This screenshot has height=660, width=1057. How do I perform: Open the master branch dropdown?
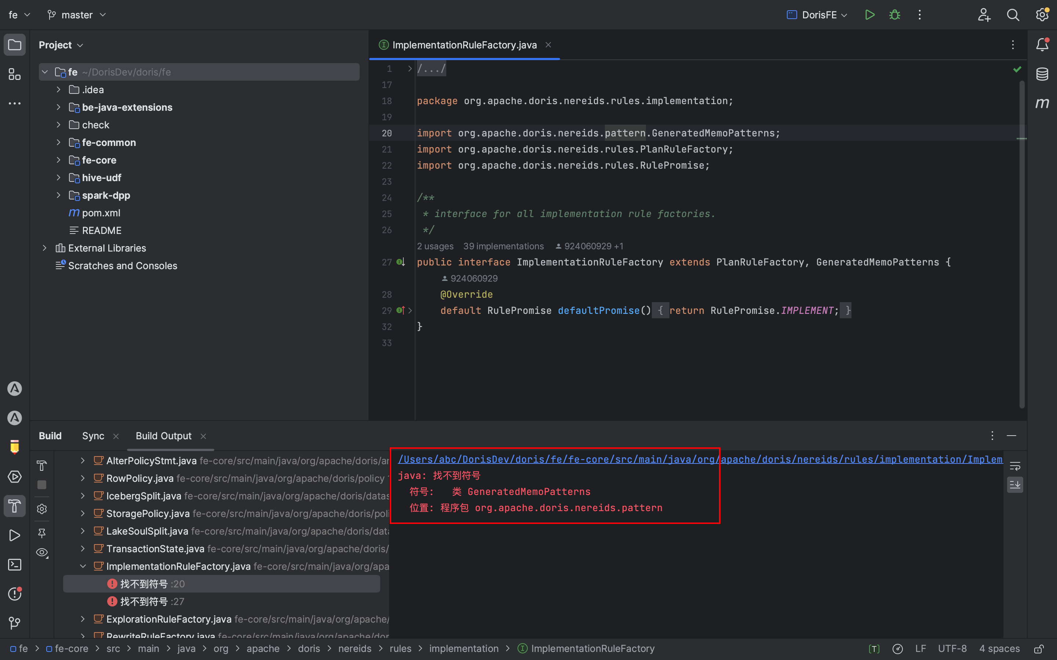[x=77, y=15]
